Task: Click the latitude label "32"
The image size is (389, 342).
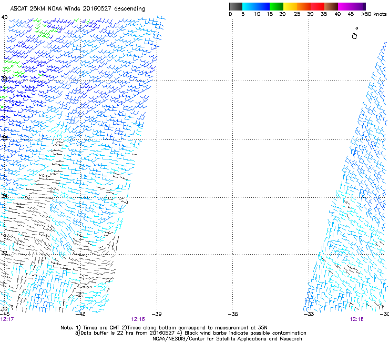Action: click(x=4, y=253)
